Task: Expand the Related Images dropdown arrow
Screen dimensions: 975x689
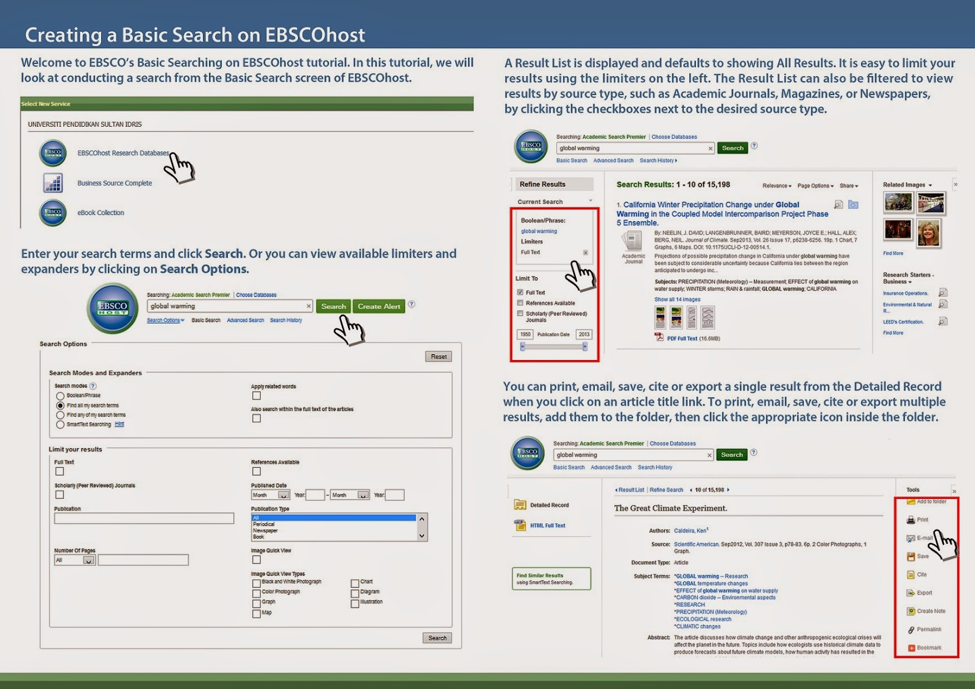Action: point(931,185)
